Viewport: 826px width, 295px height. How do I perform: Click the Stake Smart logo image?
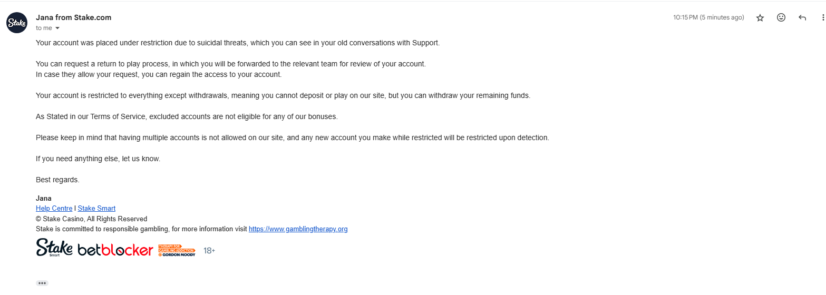click(54, 247)
